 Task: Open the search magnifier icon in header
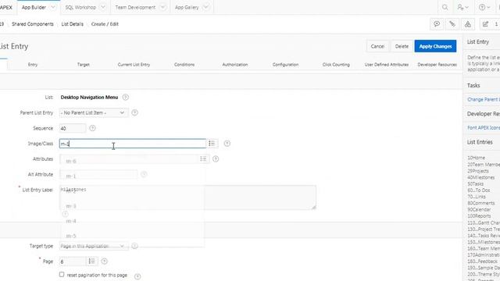click(445, 7)
